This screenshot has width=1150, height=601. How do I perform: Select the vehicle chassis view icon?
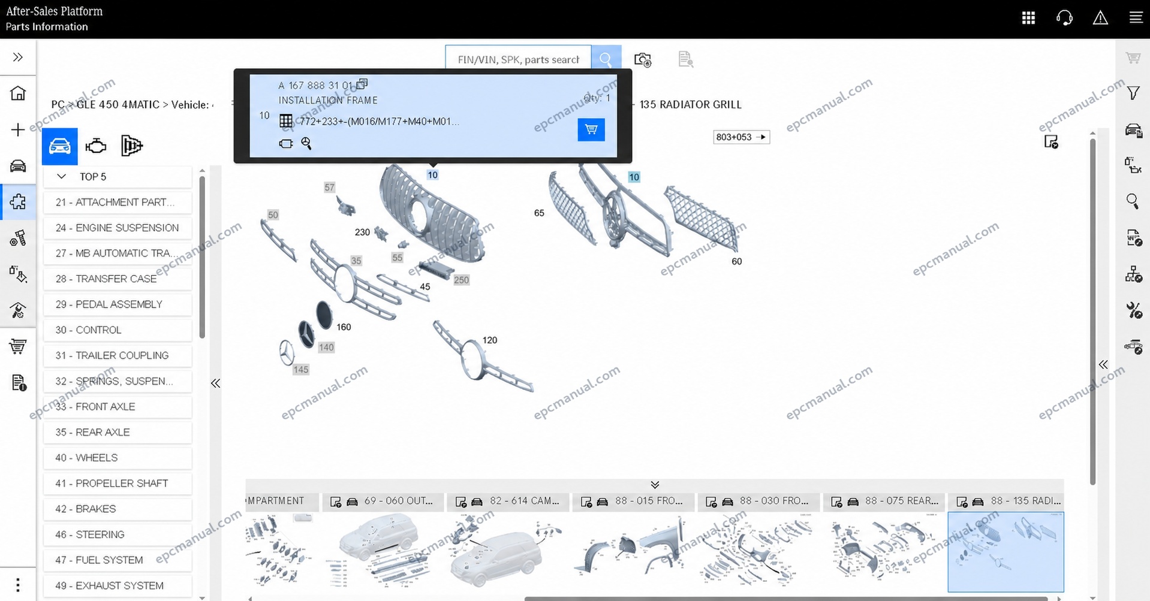(x=59, y=146)
